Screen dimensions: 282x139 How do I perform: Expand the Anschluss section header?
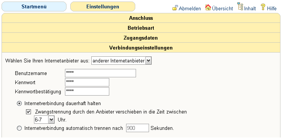click(x=141, y=18)
